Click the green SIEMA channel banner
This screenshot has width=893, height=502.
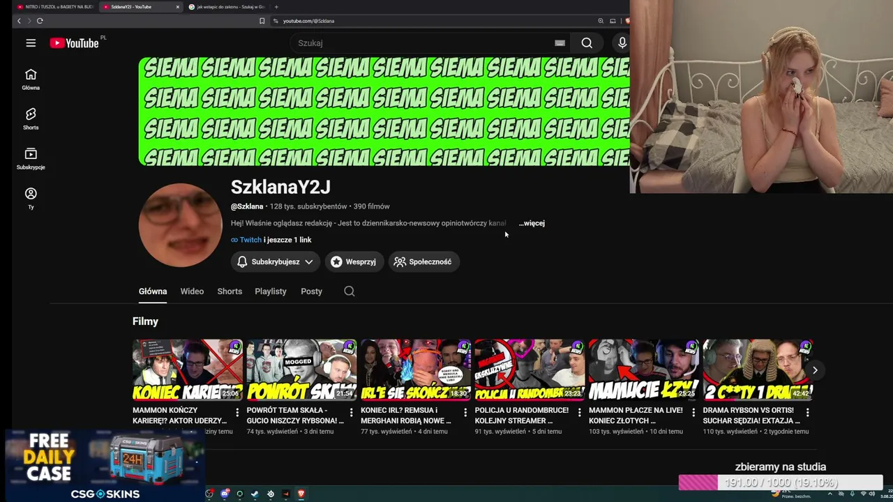[x=384, y=112]
